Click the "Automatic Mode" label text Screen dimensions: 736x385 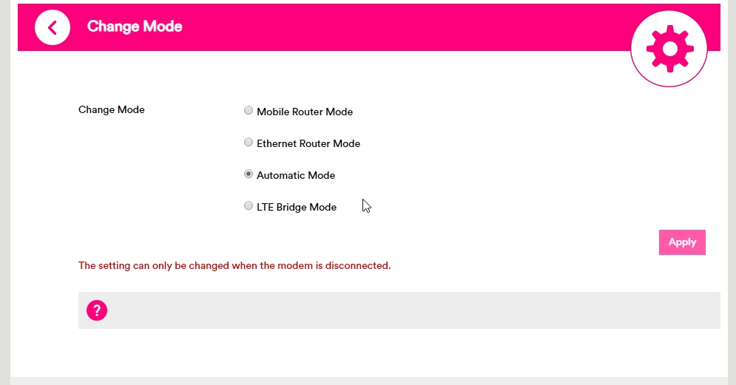(x=296, y=175)
